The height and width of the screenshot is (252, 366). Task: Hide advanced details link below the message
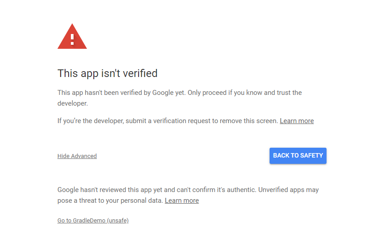77,156
